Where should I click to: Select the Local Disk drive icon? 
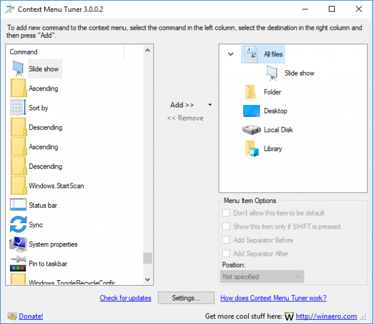point(251,130)
